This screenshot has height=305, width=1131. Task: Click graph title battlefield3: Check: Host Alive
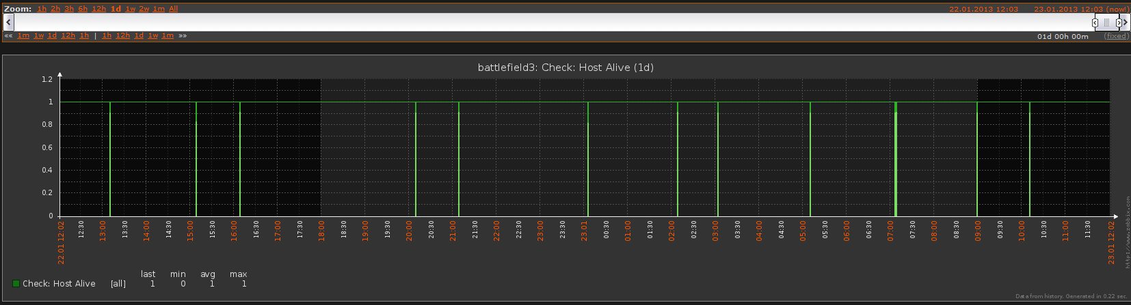pyautogui.click(x=565, y=67)
